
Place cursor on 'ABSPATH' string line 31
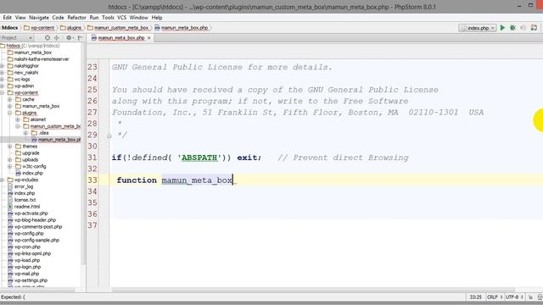(x=199, y=158)
